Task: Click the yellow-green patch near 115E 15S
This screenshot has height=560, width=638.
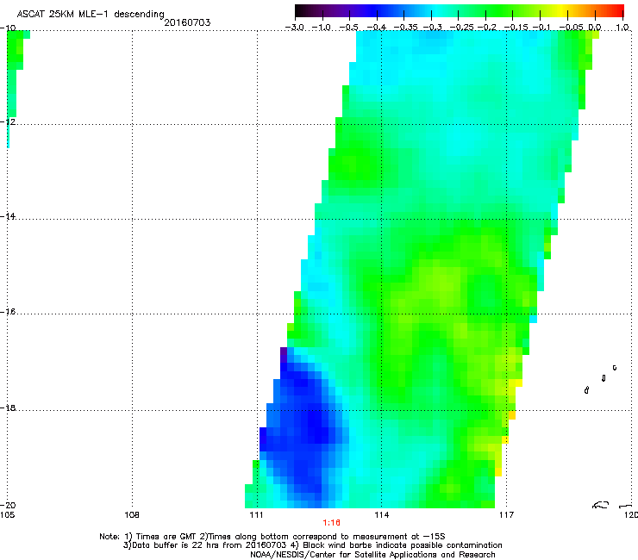Action: (440, 283)
